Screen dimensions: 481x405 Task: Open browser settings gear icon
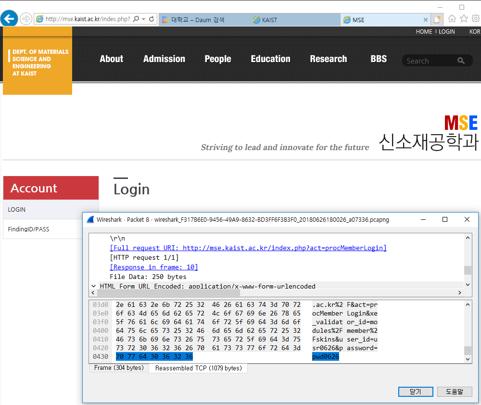(476, 19)
